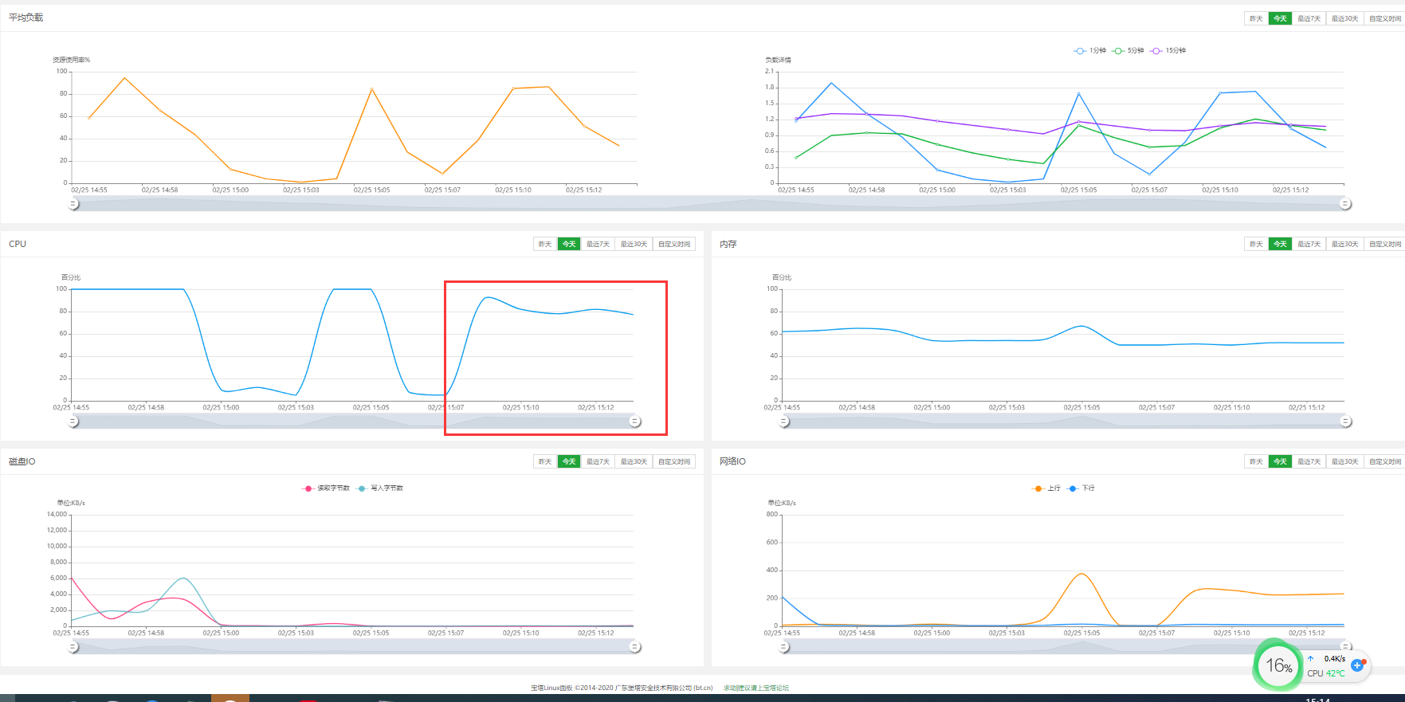Viewport: 1405px width, 702px height.
Task: Click the CPU panel title
Action: coord(18,244)
